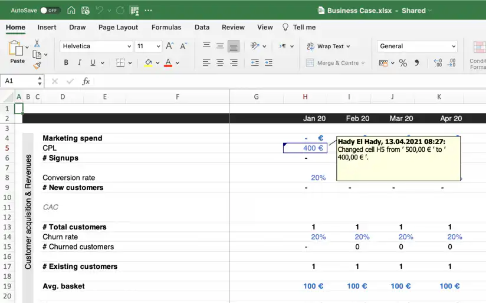This screenshot has height=303, width=486.
Task: Click the accounting currency format icon
Action: (383, 63)
